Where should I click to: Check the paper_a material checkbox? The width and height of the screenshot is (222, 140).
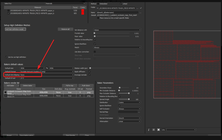pyautogui.click(x=8, y=11)
